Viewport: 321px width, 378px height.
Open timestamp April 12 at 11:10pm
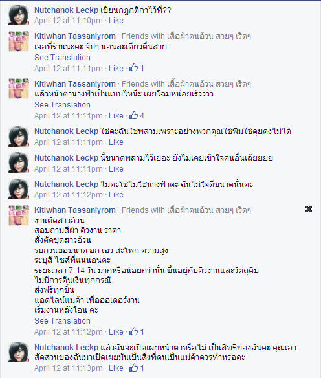click(x=69, y=21)
